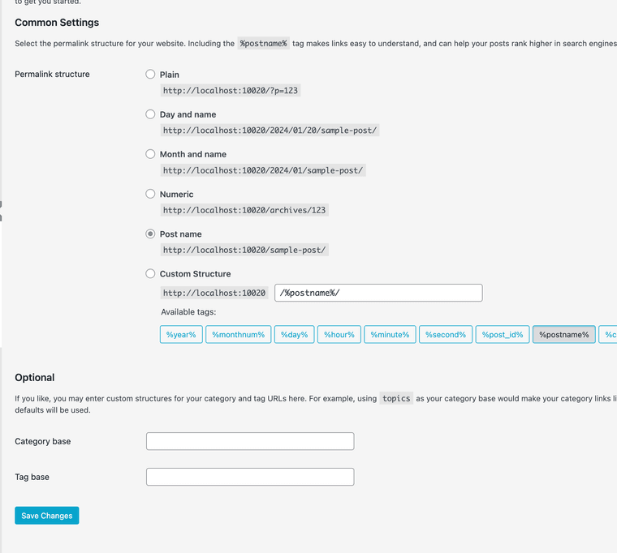Viewport: 617px width, 553px height.
Task: Click the custom structure text field
Action: pos(378,293)
